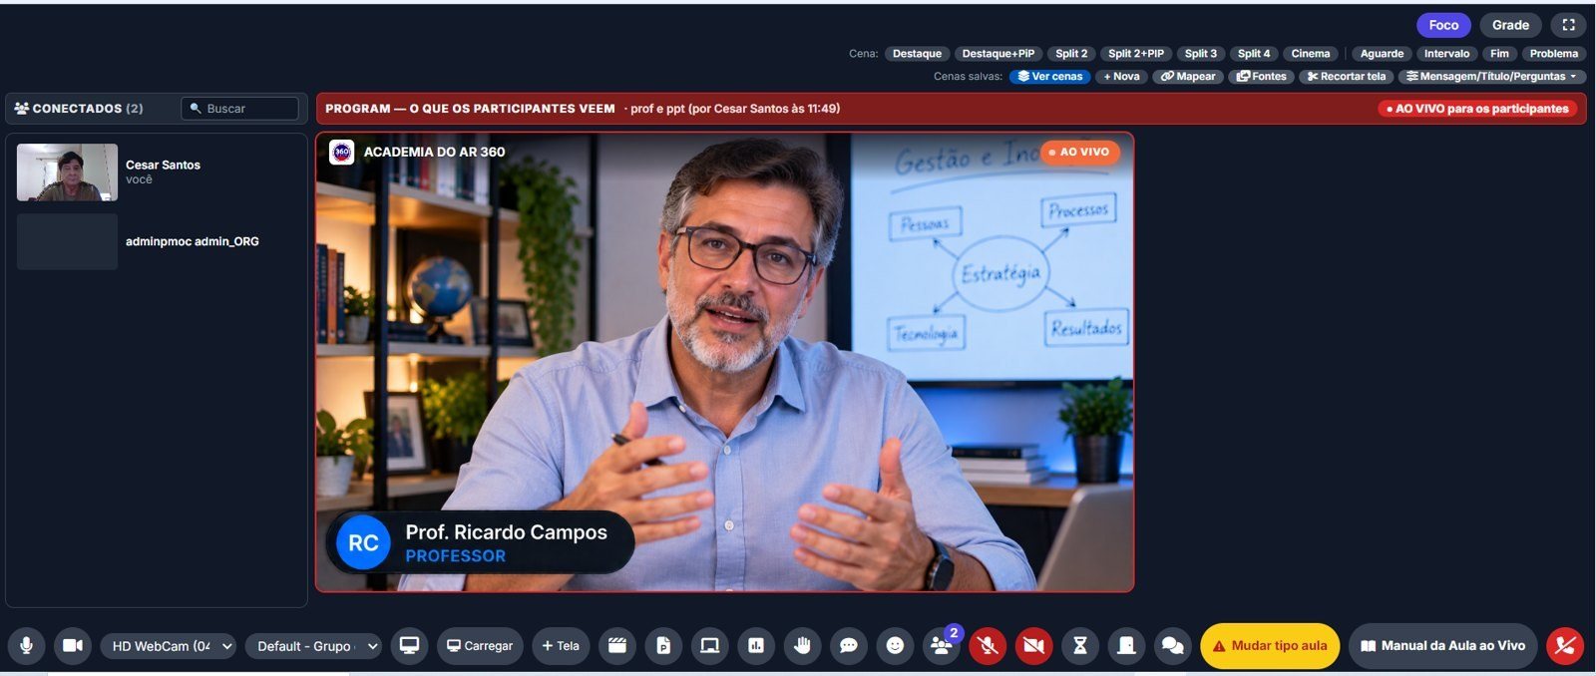Switch to Foco view mode

coord(1443,25)
